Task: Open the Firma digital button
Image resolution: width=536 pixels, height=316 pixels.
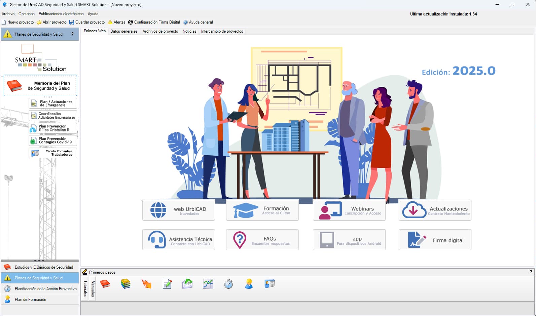Action: [435, 240]
